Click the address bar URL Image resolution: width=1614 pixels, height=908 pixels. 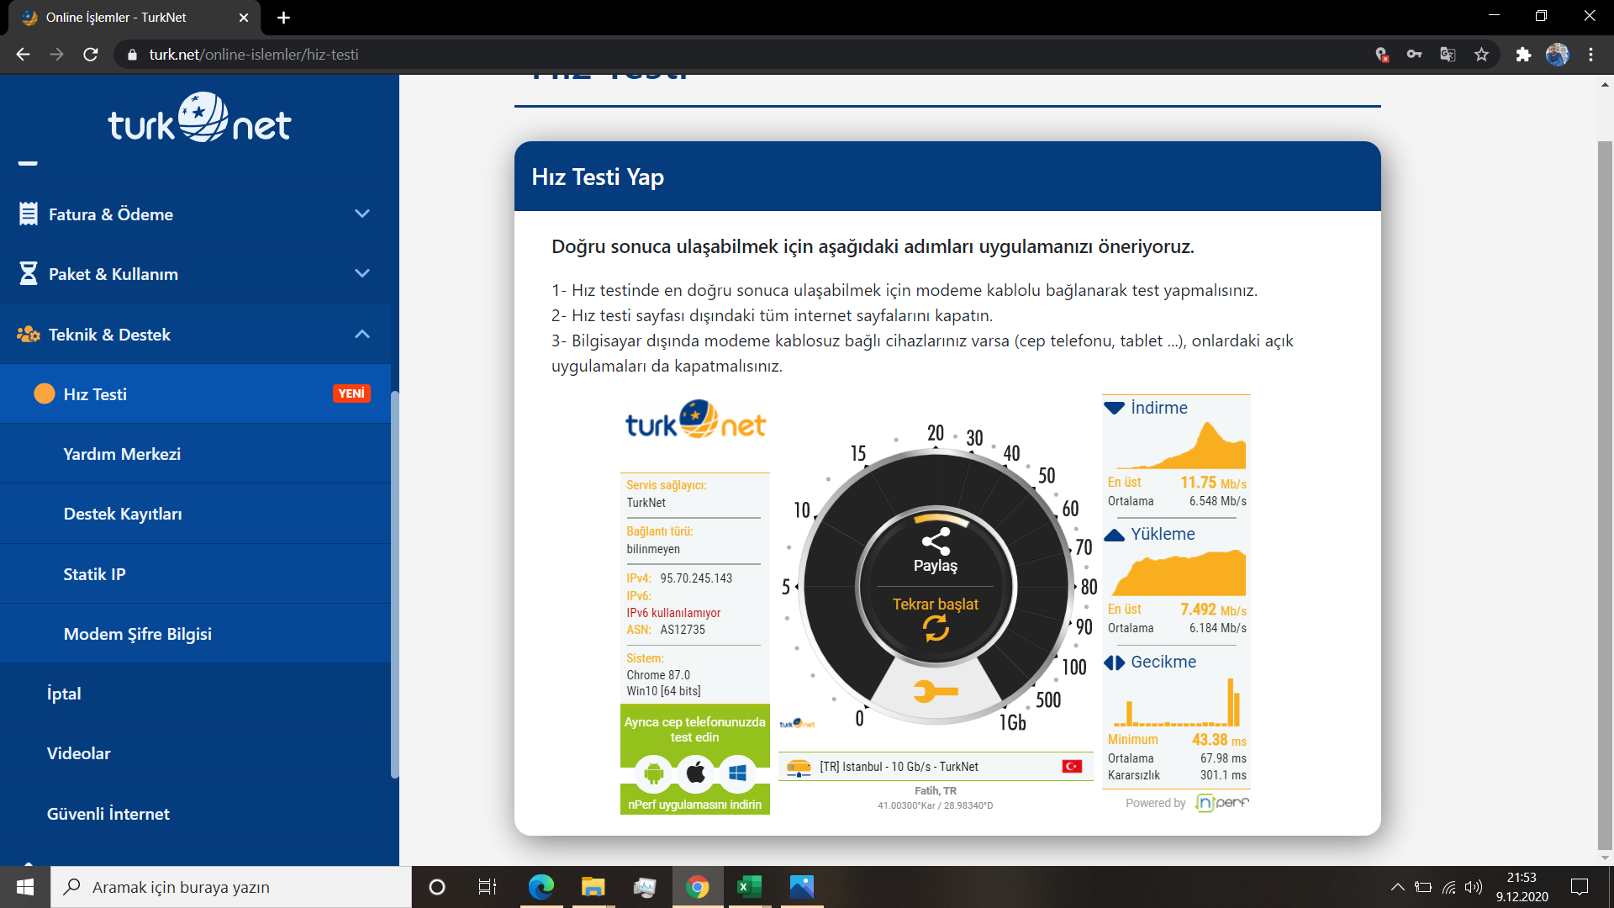(x=254, y=55)
